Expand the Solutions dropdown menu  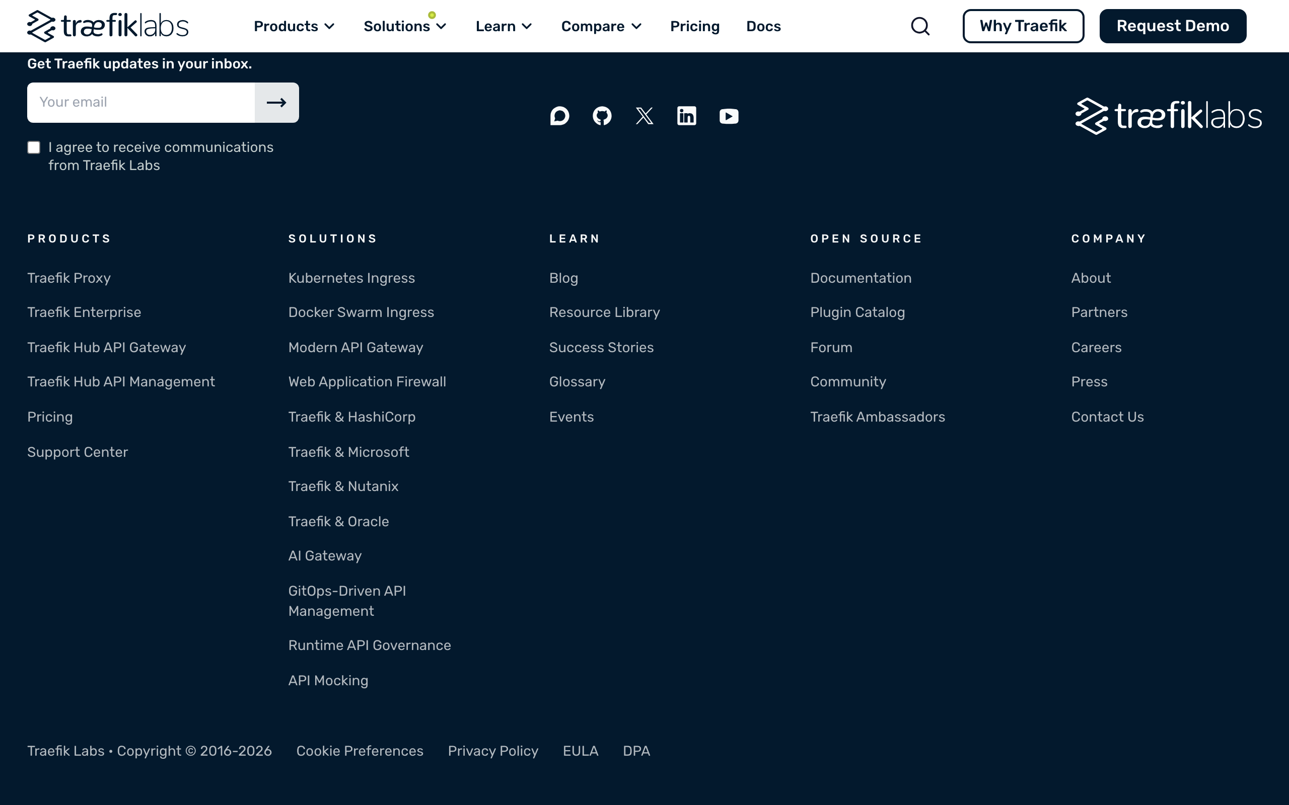[x=405, y=26]
